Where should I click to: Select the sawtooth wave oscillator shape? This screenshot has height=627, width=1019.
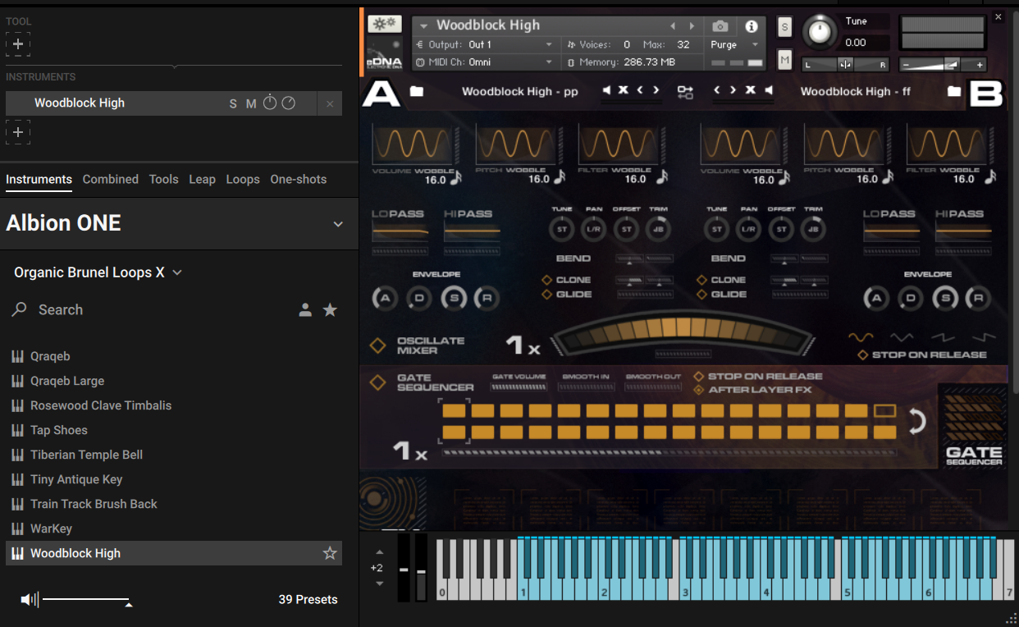[x=942, y=337]
